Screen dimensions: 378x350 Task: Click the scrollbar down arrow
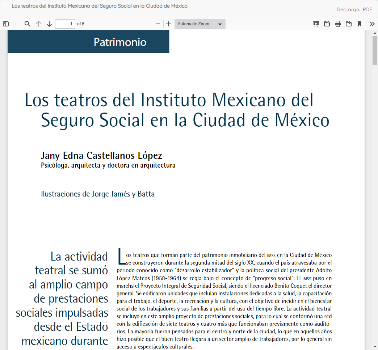point(375,347)
